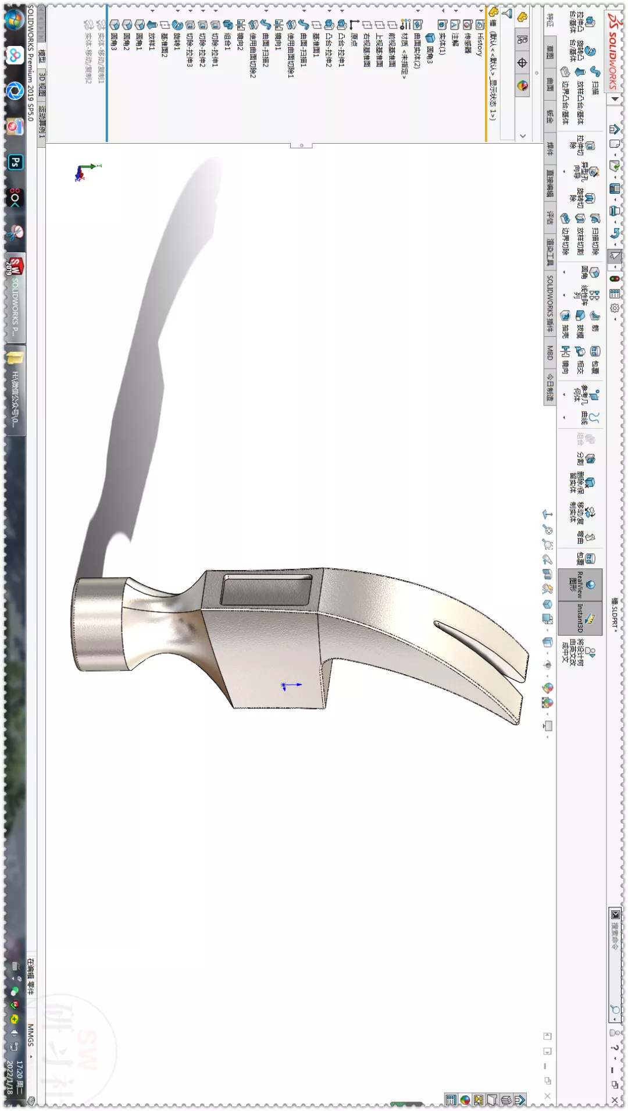Select the 删除/保留实体 delete body tool
This screenshot has width=628, height=1111.
(x=581, y=482)
